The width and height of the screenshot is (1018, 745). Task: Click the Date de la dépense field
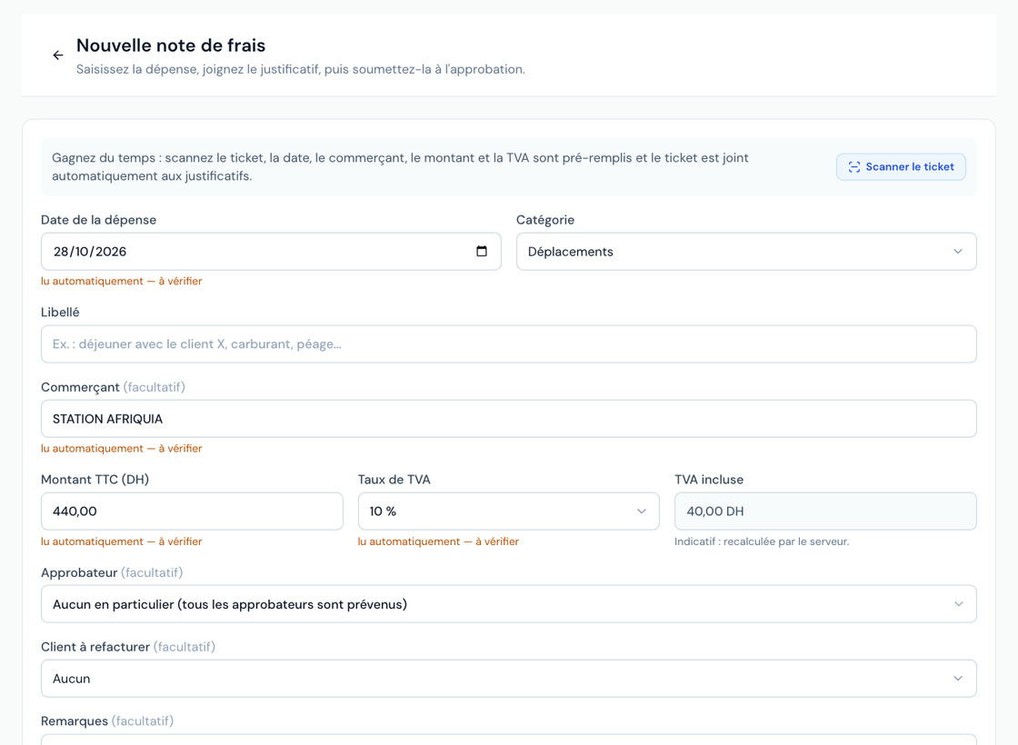(x=271, y=252)
